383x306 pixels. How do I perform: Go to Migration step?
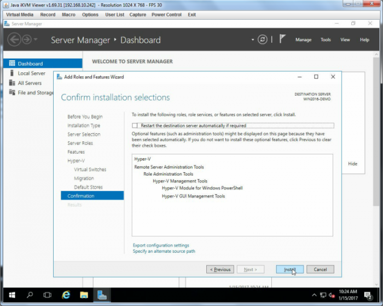(84, 178)
